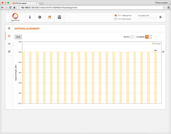171x134 pixels.
Task: Toggle the Sound switch
Action: 133,37
